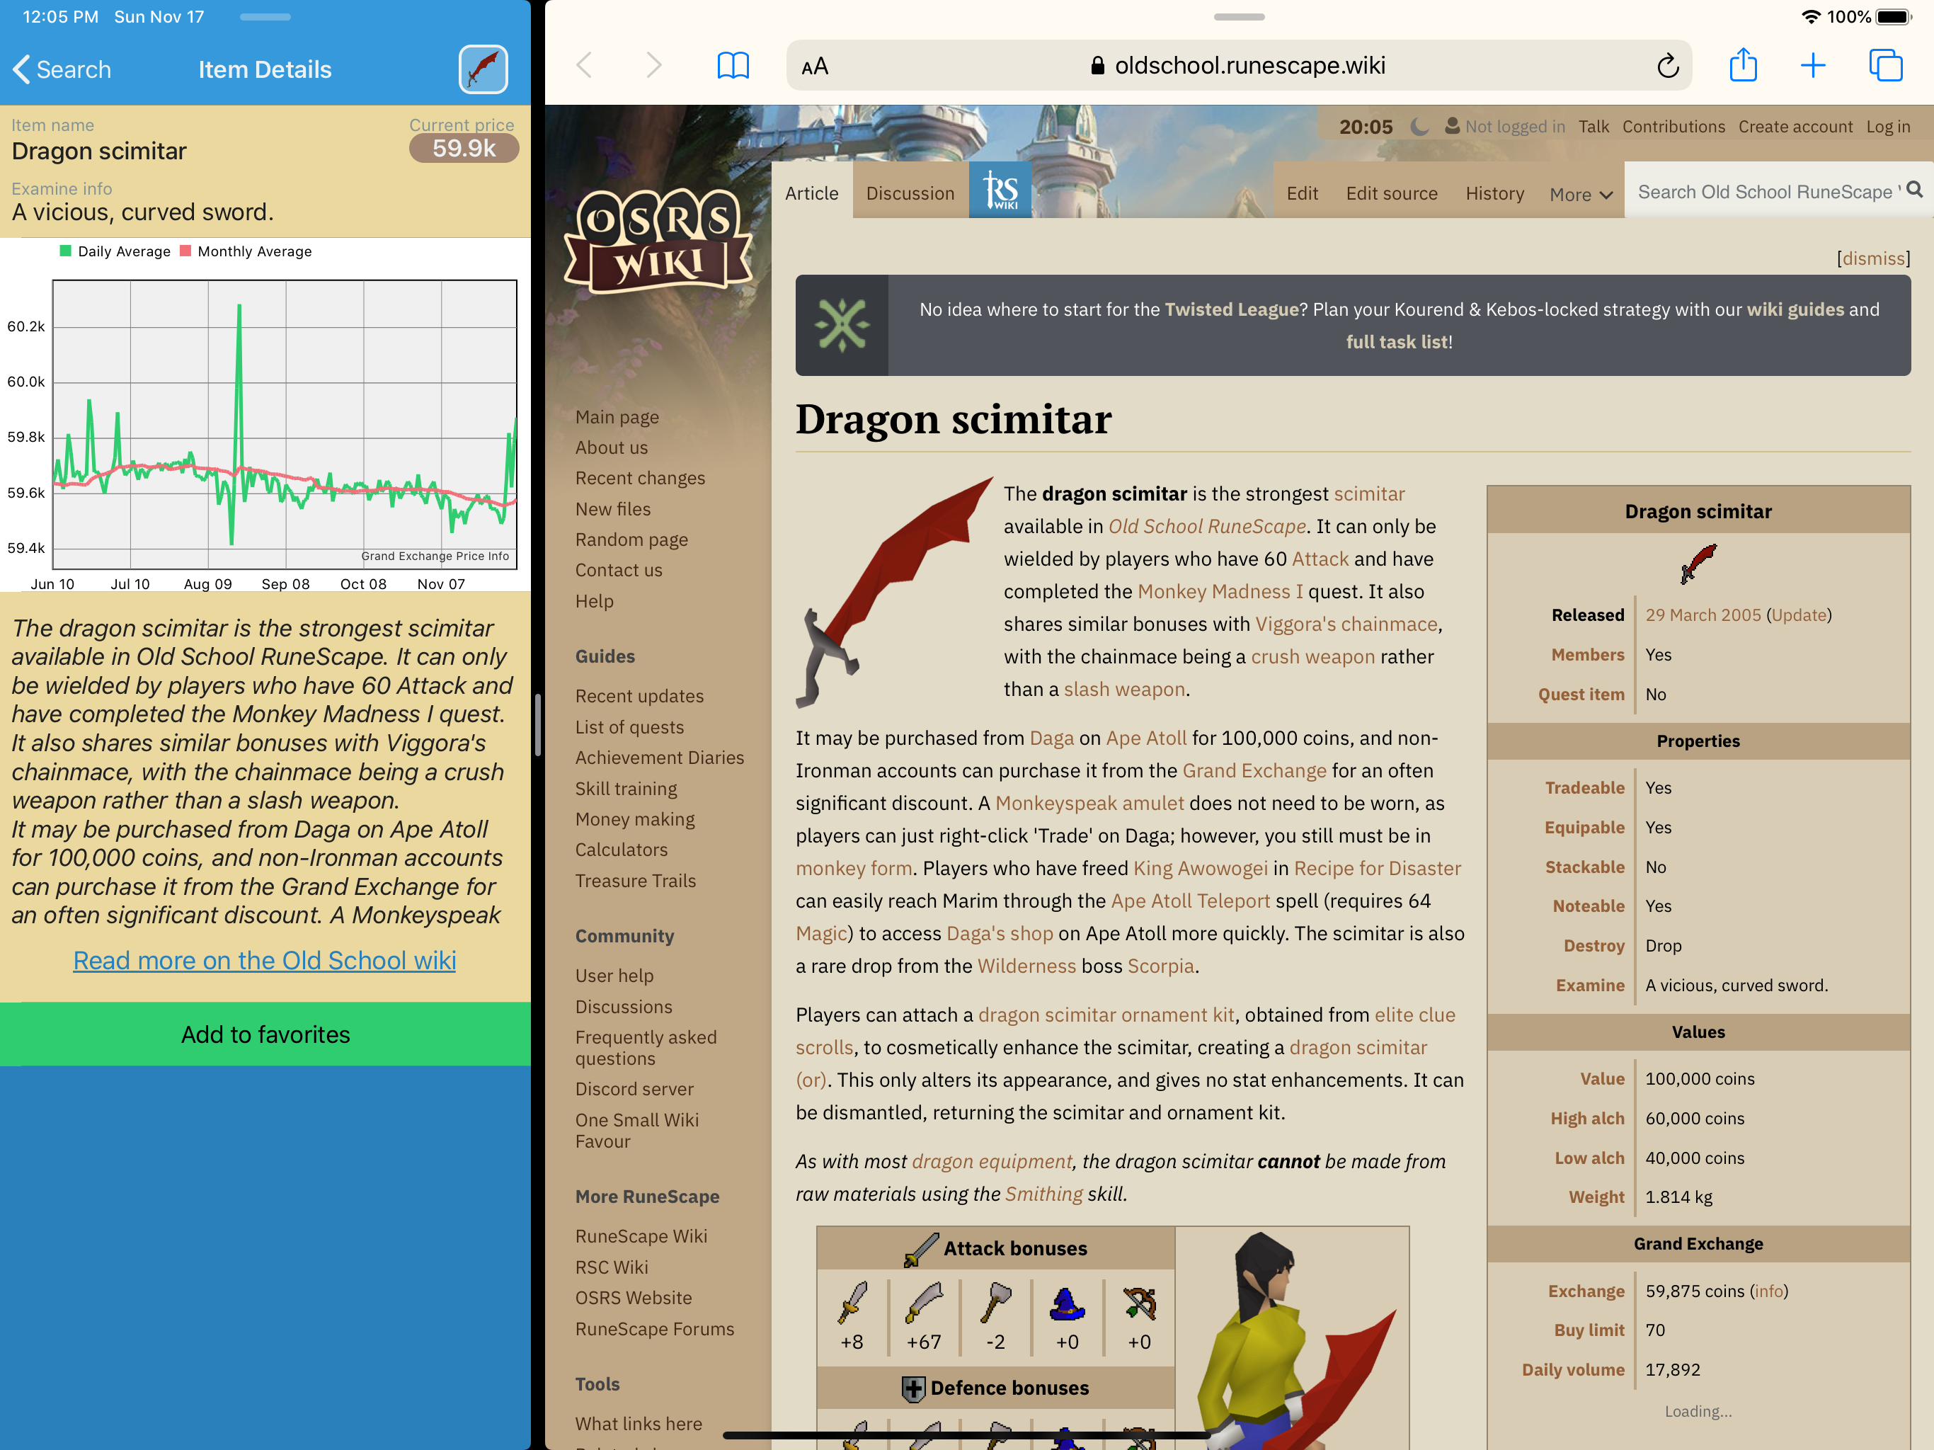Viewport: 1934px width, 1450px height.
Task: Tap the Safari window multitasking handle
Action: pyautogui.click(x=1239, y=16)
